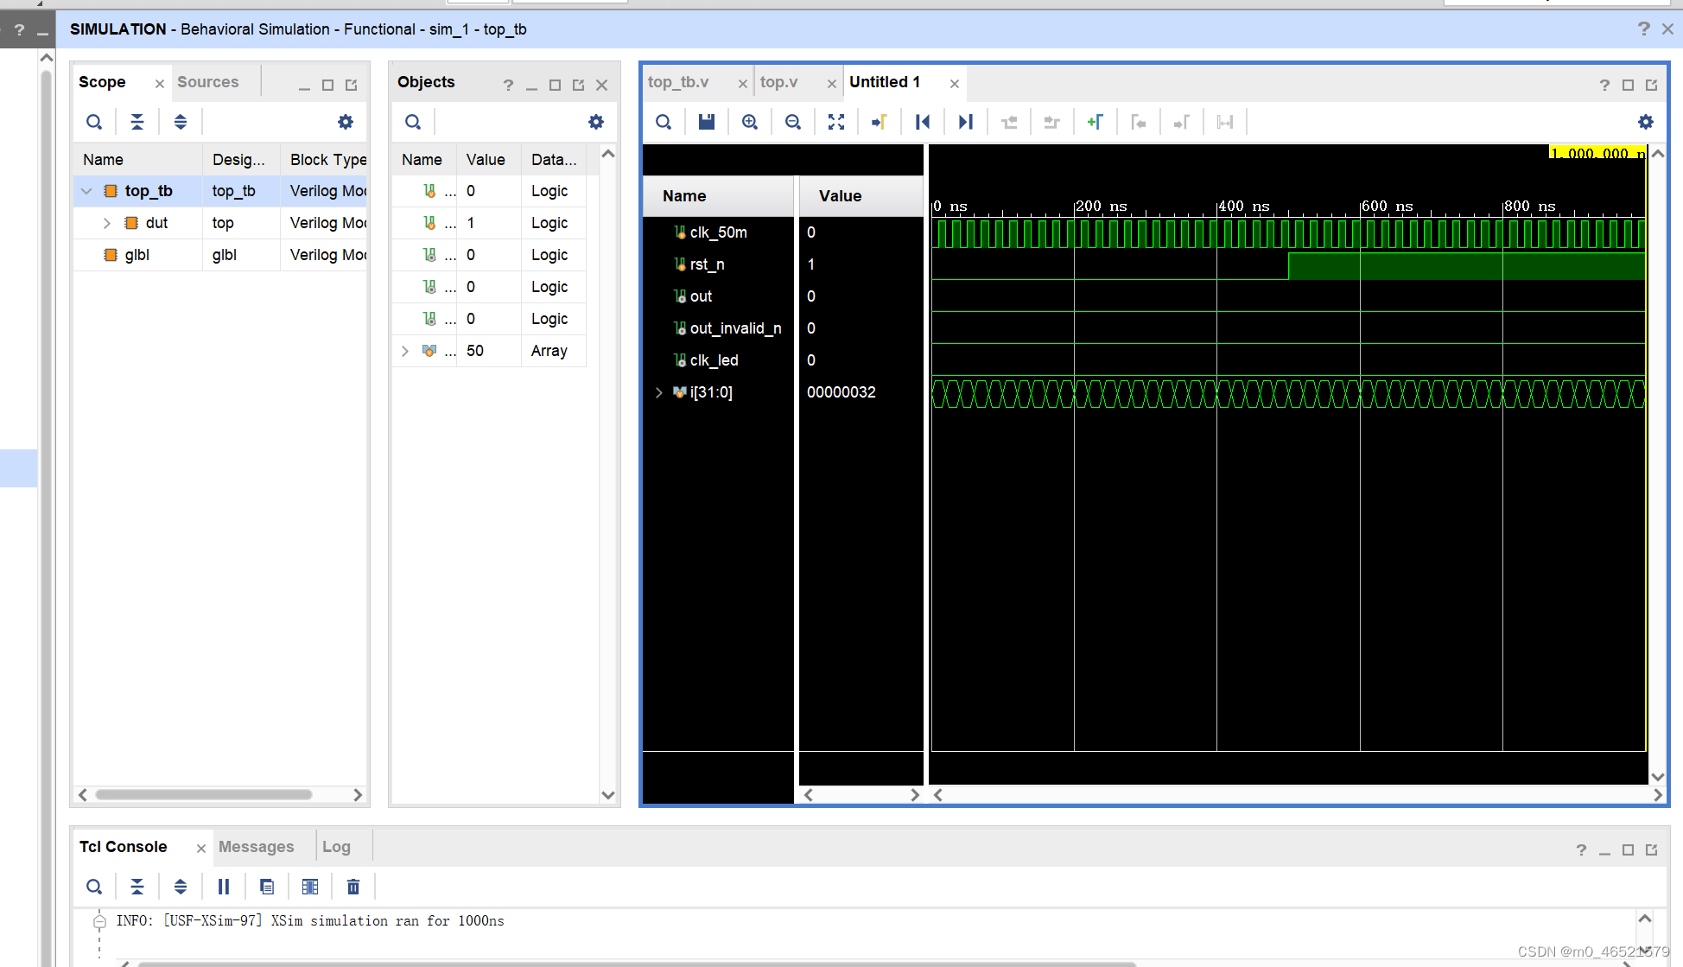Image resolution: width=1683 pixels, height=967 pixels.
Task: Pause output in the Tcl Console
Action: (224, 887)
